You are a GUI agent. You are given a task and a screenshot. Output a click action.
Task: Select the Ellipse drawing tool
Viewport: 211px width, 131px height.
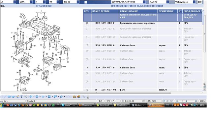13,97
